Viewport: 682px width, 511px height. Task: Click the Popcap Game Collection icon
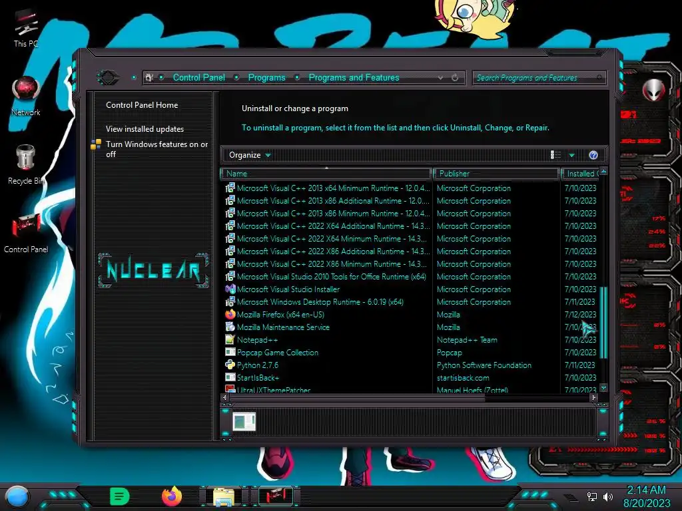point(230,352)
